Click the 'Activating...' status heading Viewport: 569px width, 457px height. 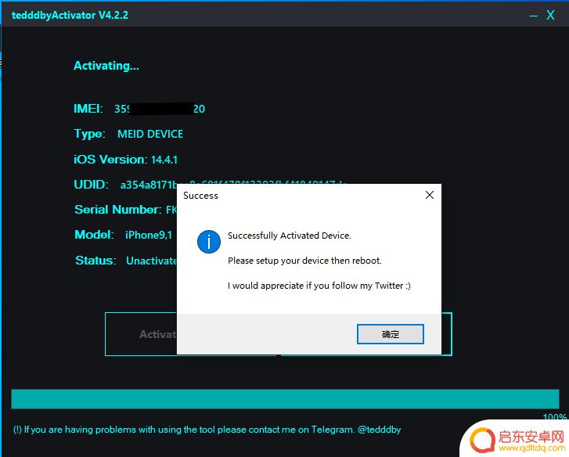106,66
